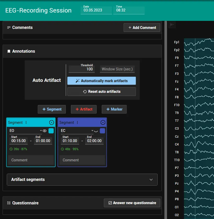Add a new Artifact annotation
Image resolution: width=214 pixels, height=219 pixels.
(x=84, y=109)
